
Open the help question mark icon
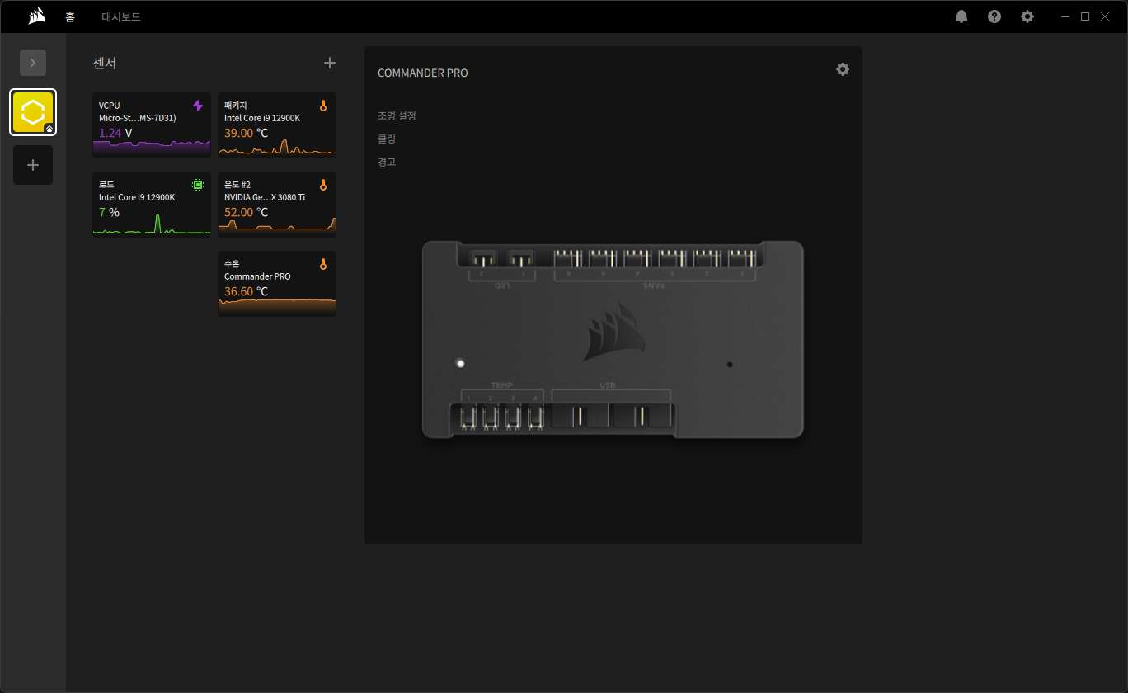(x=994, y=16)
